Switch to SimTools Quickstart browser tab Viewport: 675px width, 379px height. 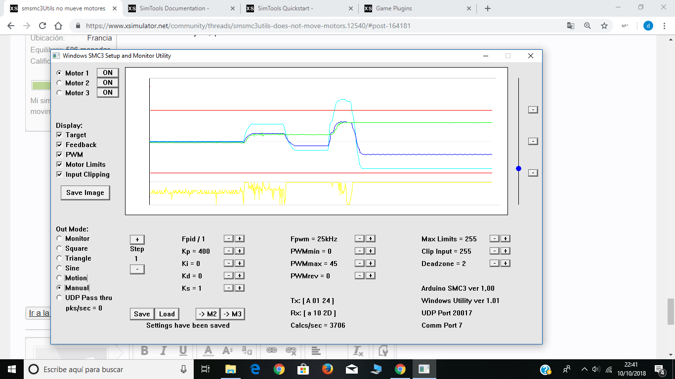point(298,8)
